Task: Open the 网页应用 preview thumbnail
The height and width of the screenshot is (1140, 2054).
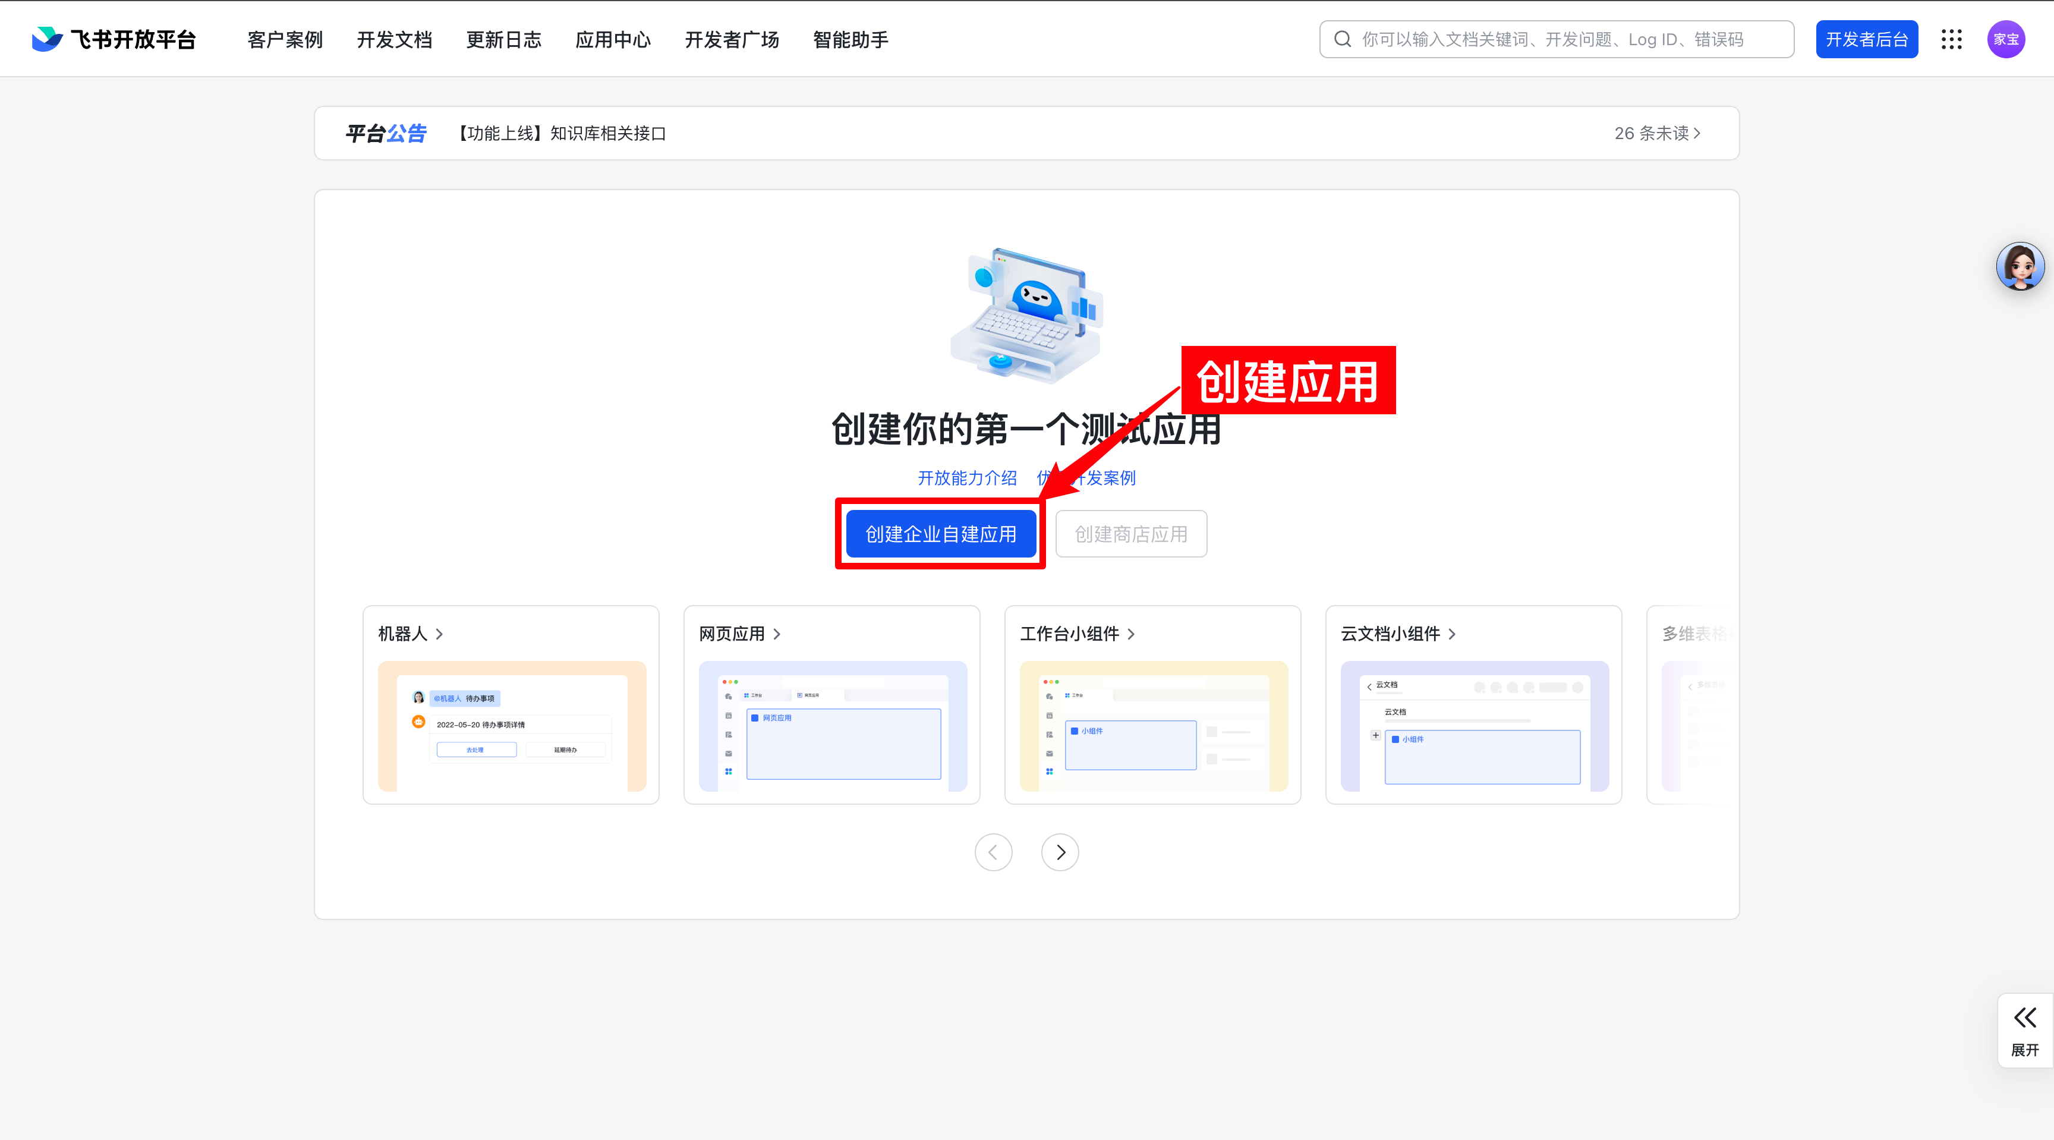Action: coord(833,726)
